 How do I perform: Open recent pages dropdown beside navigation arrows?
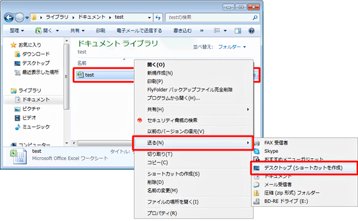click(x=27, y=17)
